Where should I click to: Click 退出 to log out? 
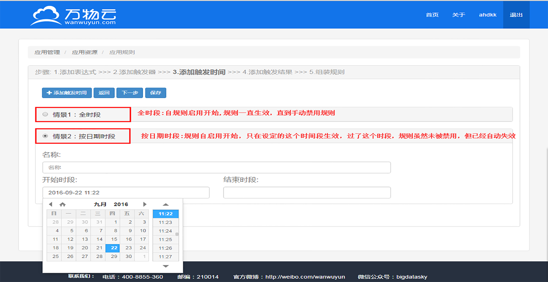coord(516,15)
